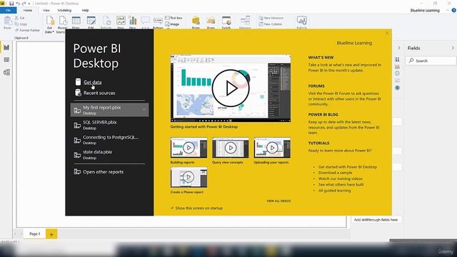The height and width of the screenshot is (257, 457).
Task: Click the VIEW ALL VIDEOS link
Action: (278, 201)
